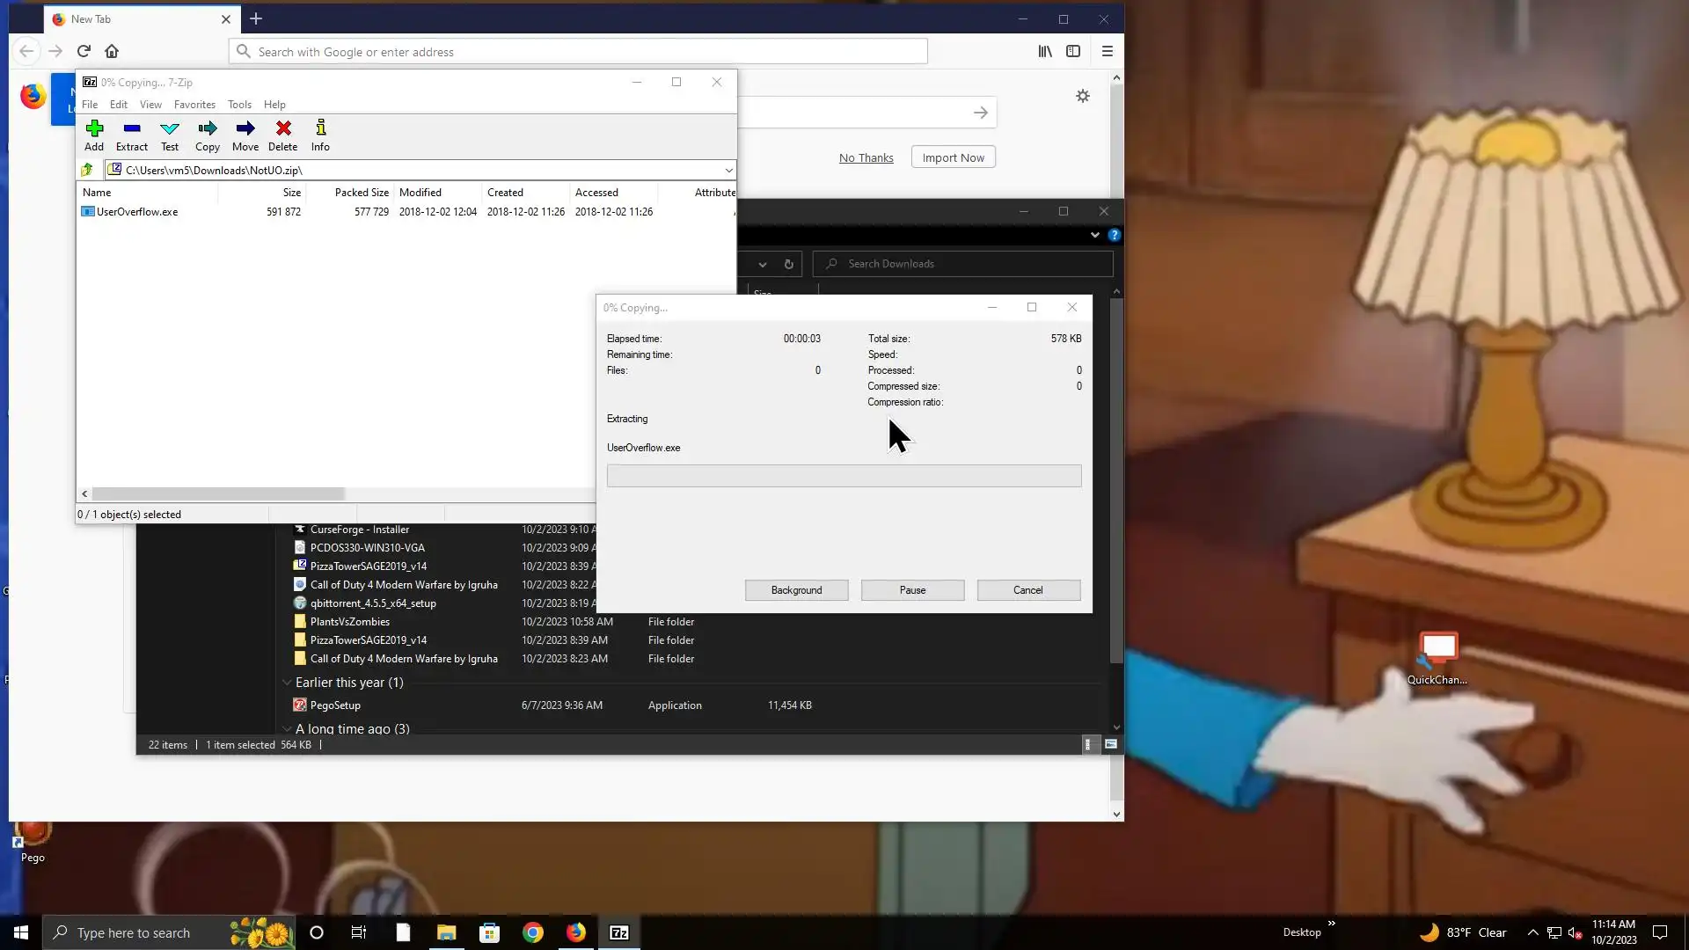Expand the 7-Zip address path dropdown
This screenshot has height=950, width=1689.
point(728,171)
